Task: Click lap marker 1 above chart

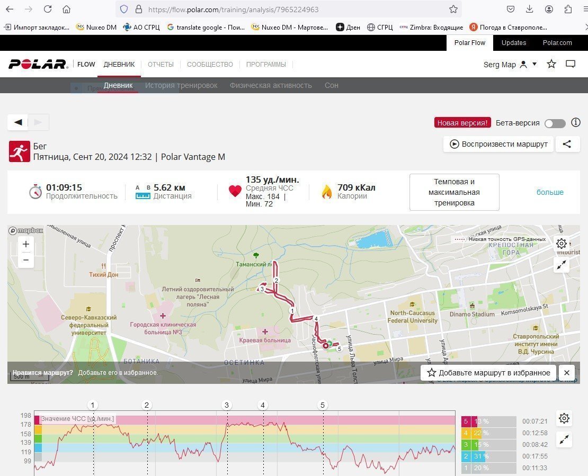Action: point(93,405)
